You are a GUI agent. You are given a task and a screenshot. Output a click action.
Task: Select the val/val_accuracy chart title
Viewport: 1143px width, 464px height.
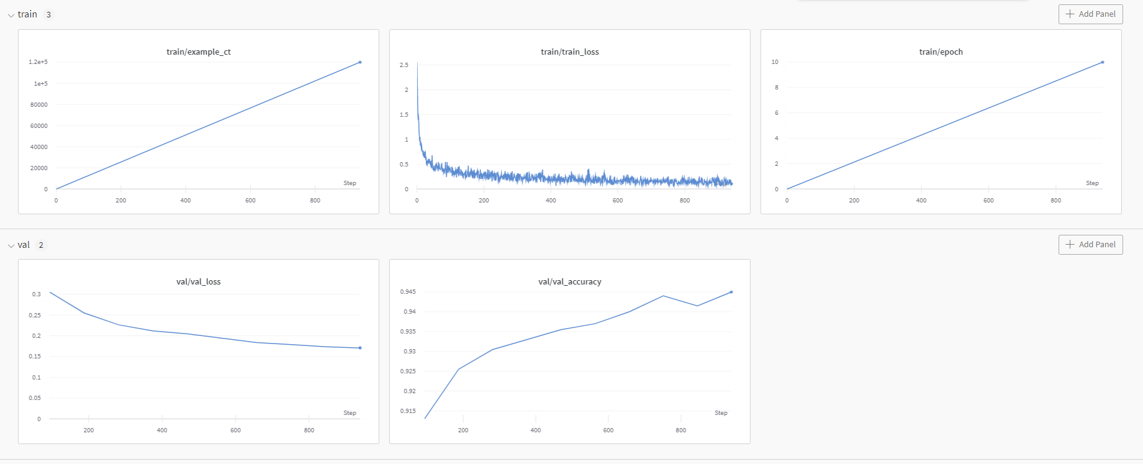pos(570,282)
